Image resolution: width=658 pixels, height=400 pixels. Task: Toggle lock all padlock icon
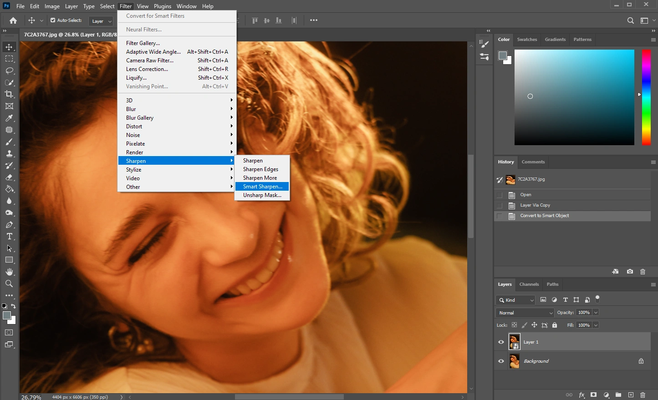click(555, 325)
